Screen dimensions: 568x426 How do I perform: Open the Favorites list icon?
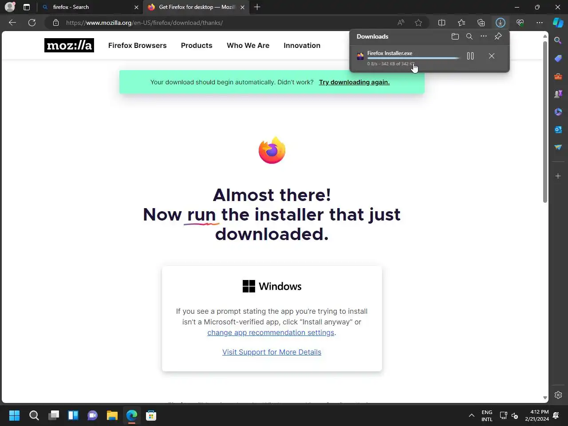coord(461,23)
